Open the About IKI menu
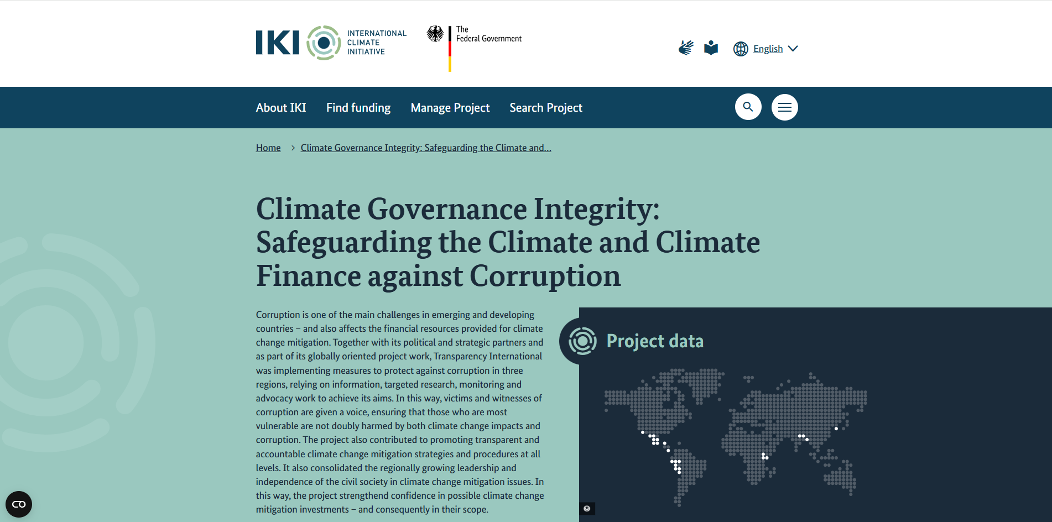This screenshot has width=1052, height=522. click(281, 108)
